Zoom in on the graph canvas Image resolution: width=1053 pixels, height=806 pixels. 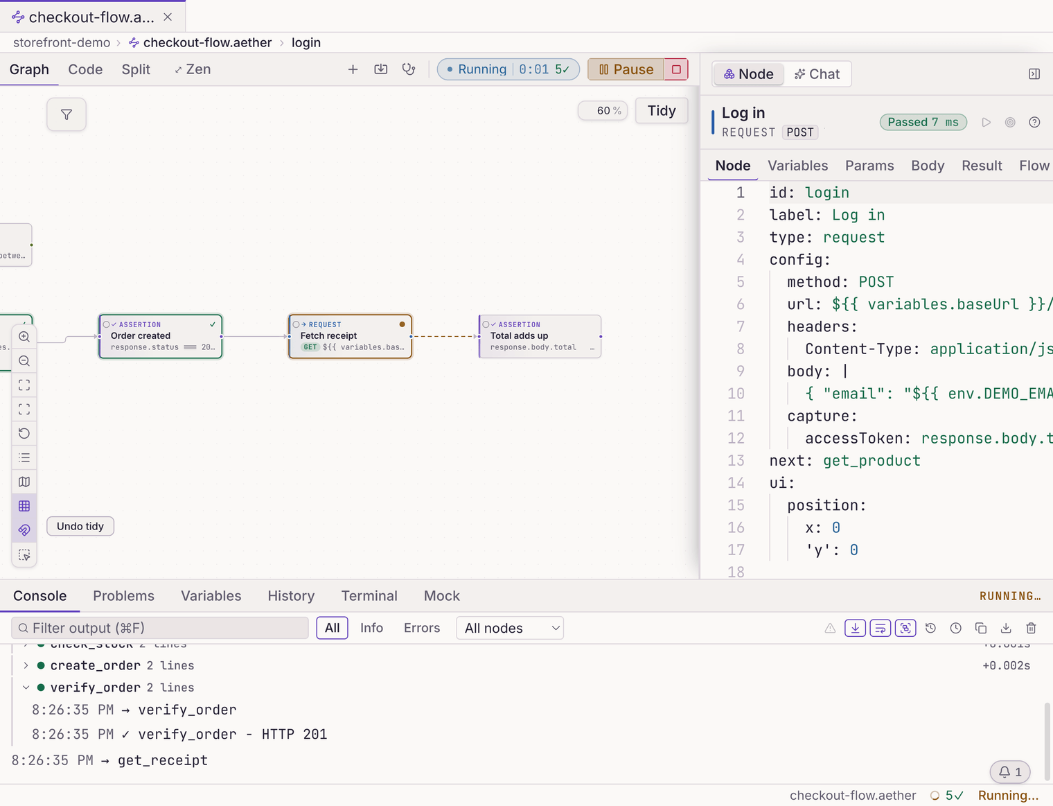point(24,337)
